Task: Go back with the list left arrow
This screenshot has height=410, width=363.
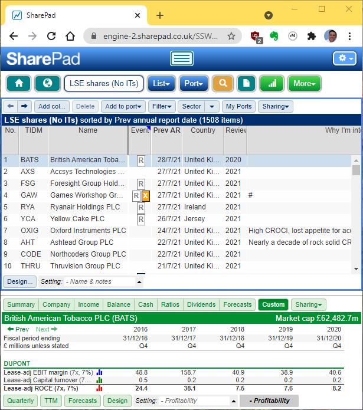Action: click(x=11, y=106)
